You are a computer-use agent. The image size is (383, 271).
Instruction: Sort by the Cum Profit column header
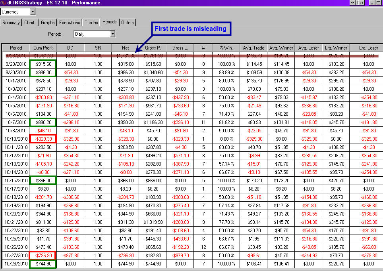click(x=43, y=48)
